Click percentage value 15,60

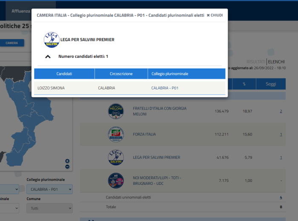[247, 135]
